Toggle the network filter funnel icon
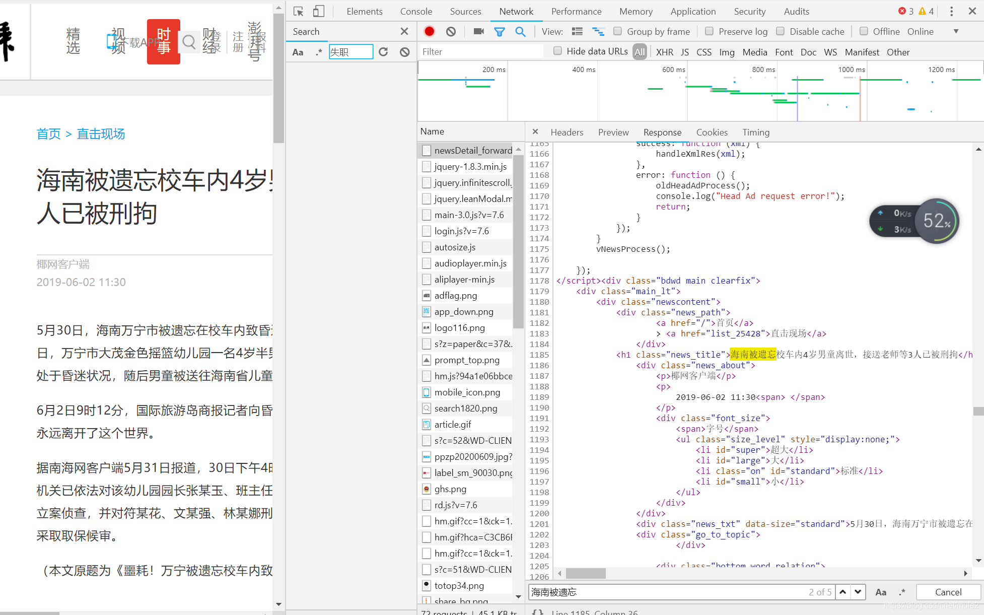984x615 pixels. (500, 32)
